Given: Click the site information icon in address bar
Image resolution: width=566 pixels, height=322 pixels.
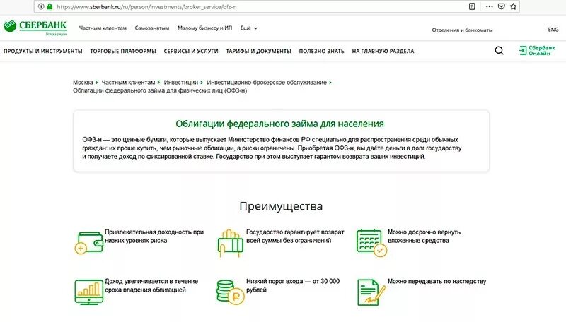Looking at the screenshot, I should [x=41, y=6].
